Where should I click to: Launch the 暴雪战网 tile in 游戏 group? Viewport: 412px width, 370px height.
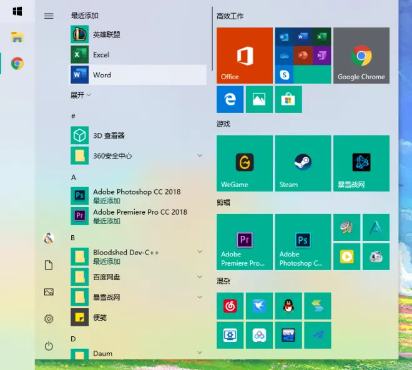pyautogui.click(x=361, y=163)
